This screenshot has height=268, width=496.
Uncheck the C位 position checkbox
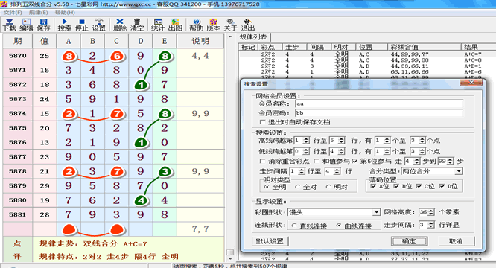(419, 186)
